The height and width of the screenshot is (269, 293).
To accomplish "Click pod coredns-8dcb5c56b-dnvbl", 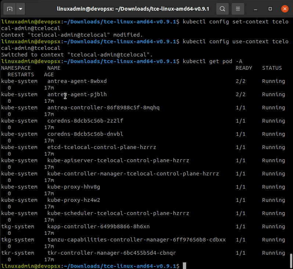I will point(85,134).
